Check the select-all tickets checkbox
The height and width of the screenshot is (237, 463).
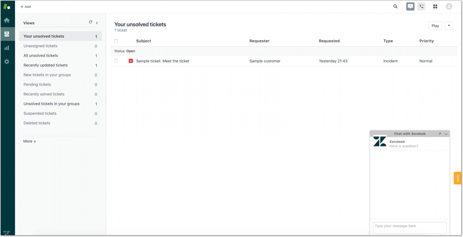[x=116, y=41]
